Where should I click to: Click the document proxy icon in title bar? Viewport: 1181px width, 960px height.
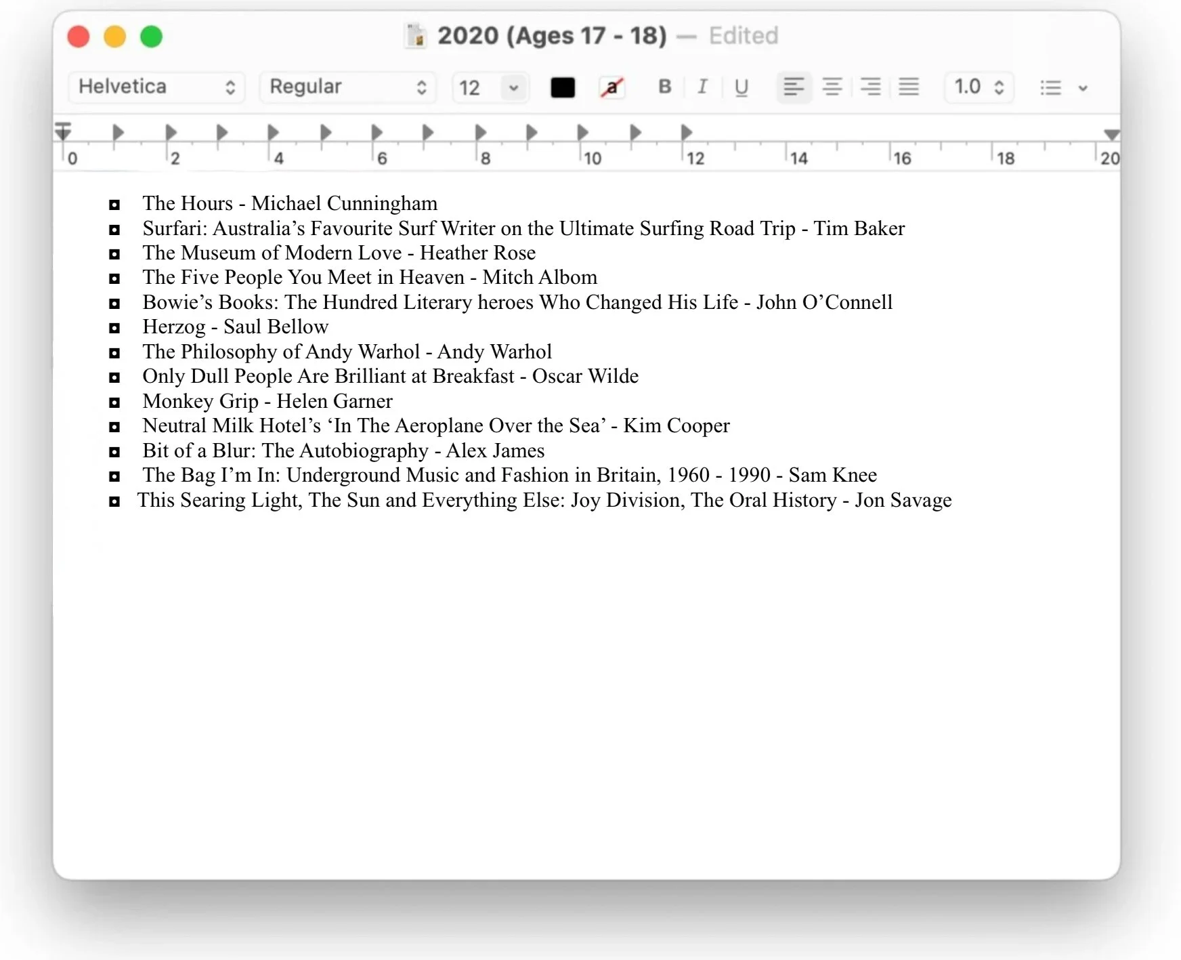(416, 35)
